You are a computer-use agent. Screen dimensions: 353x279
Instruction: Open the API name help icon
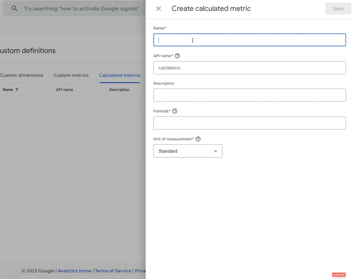point(177,56)
